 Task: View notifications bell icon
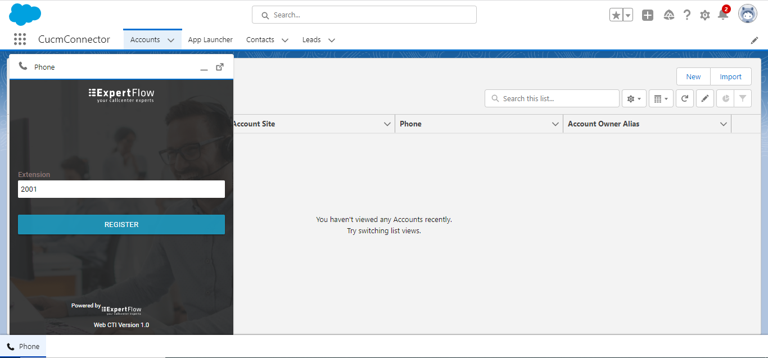(x=723, y=15)
